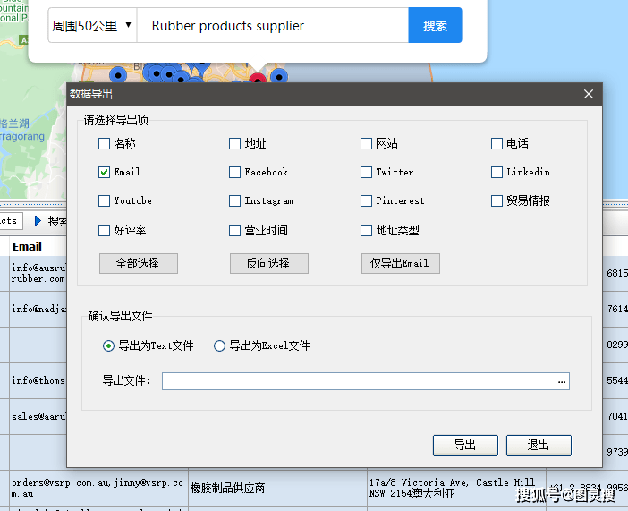Click the 反向选择 button

[x=269, y=263]
